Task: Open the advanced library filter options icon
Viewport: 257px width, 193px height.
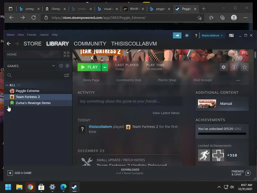Action: pyautogui.click(x=66, y=75)
